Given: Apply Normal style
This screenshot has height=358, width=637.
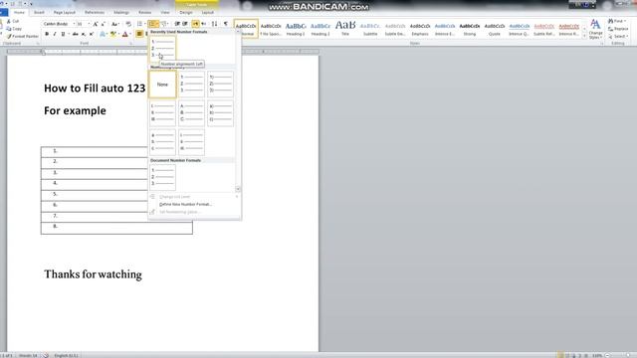Looking at the screenshot, I should [246, 29].
